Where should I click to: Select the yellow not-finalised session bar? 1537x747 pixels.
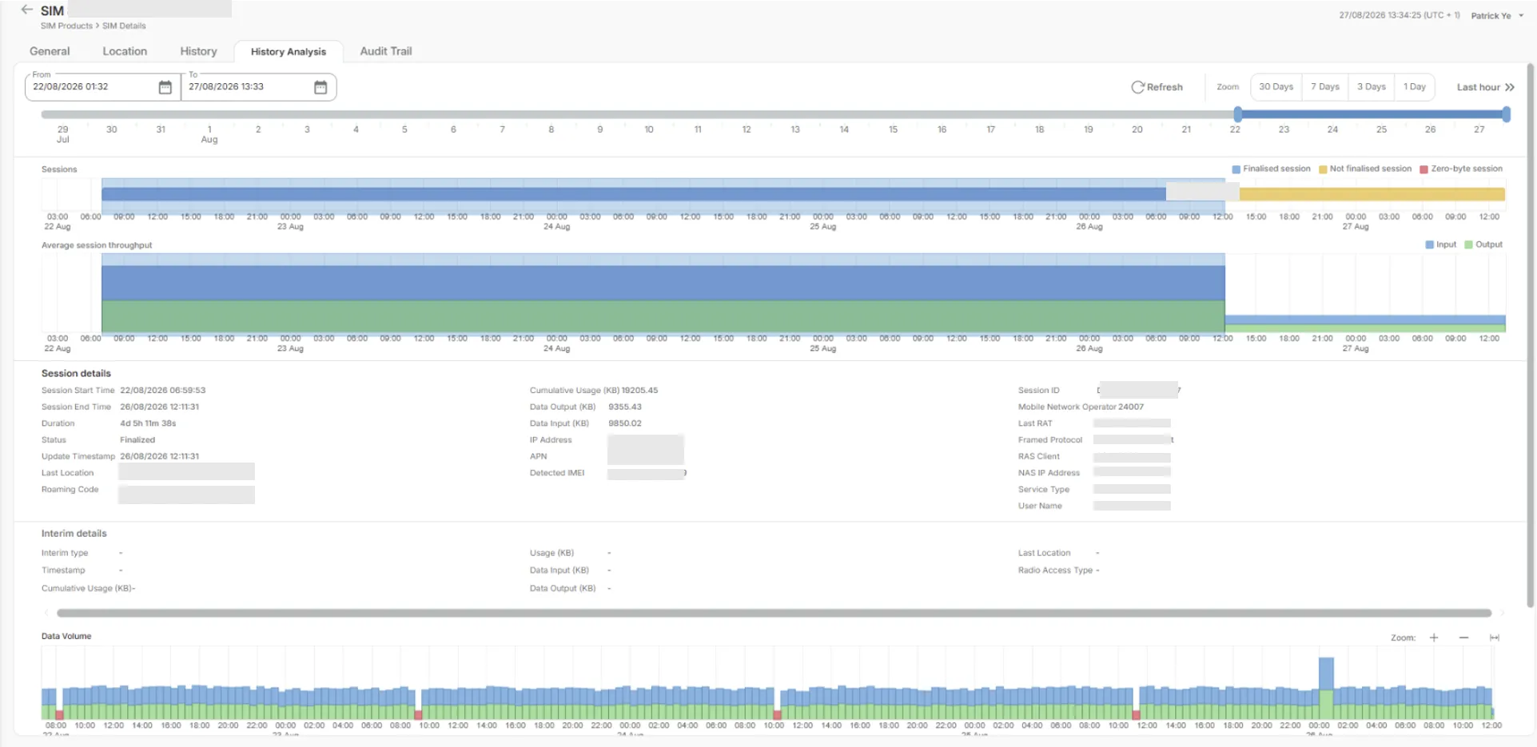pos(1372,194)
